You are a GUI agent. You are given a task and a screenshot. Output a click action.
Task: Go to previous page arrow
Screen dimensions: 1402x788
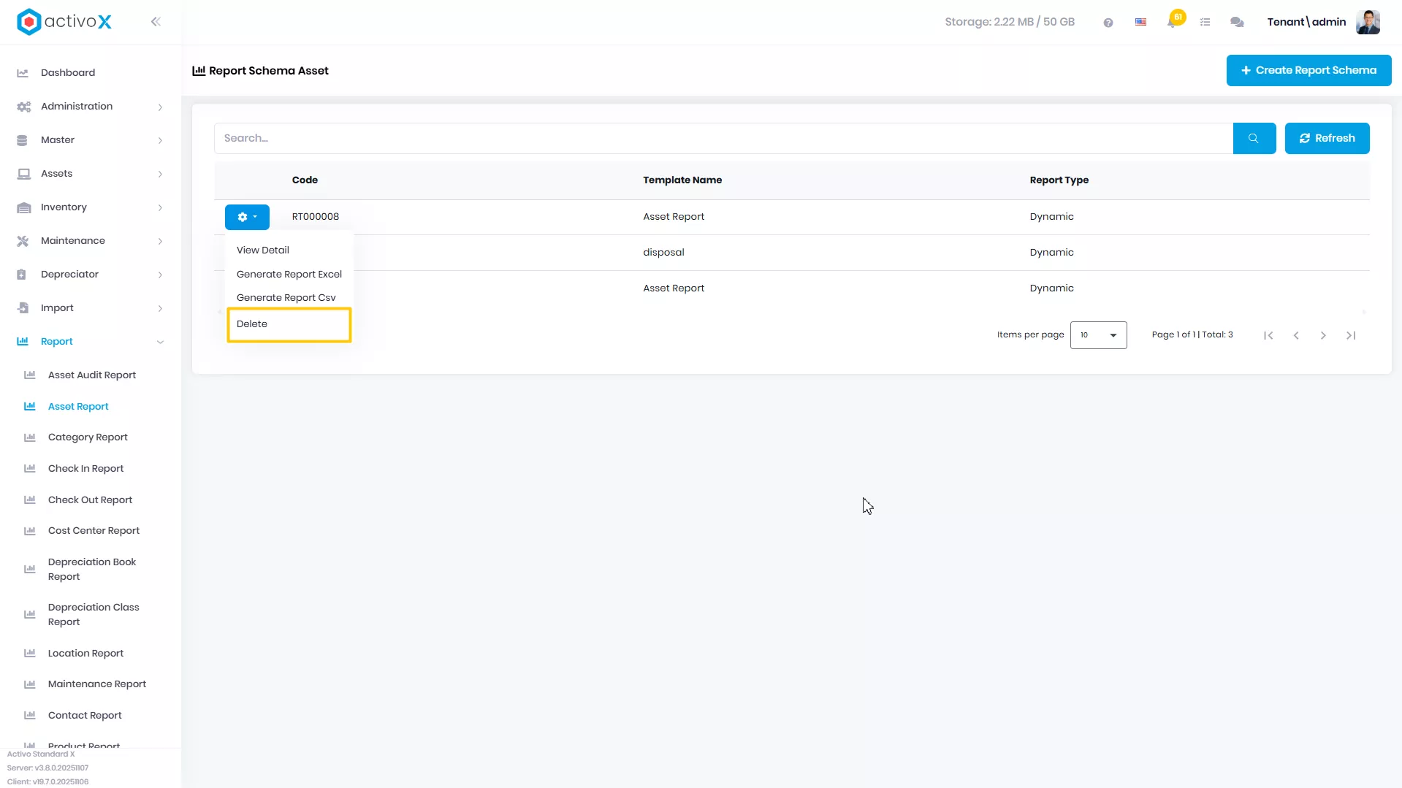[x=1296, y=335]
